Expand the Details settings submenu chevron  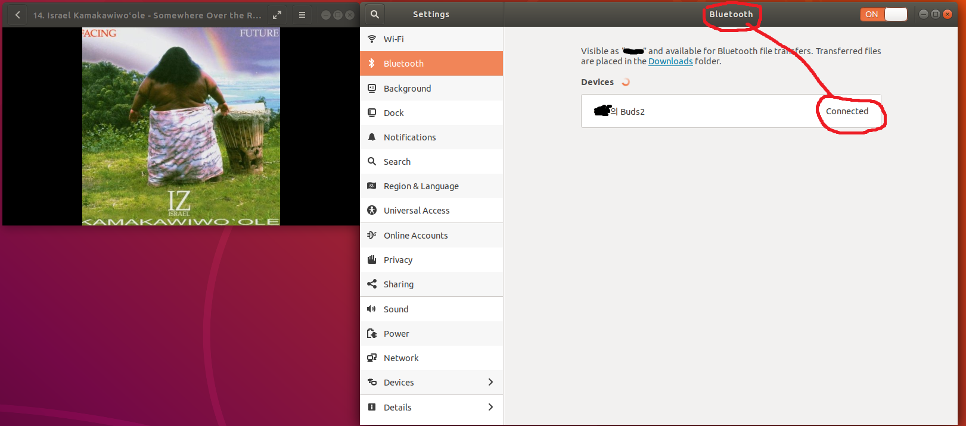point(490,407)
